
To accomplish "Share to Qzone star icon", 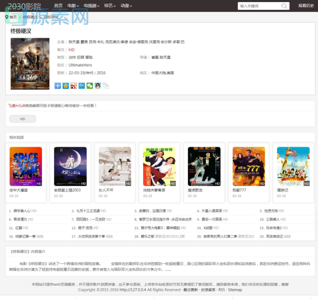I will 66,86.
